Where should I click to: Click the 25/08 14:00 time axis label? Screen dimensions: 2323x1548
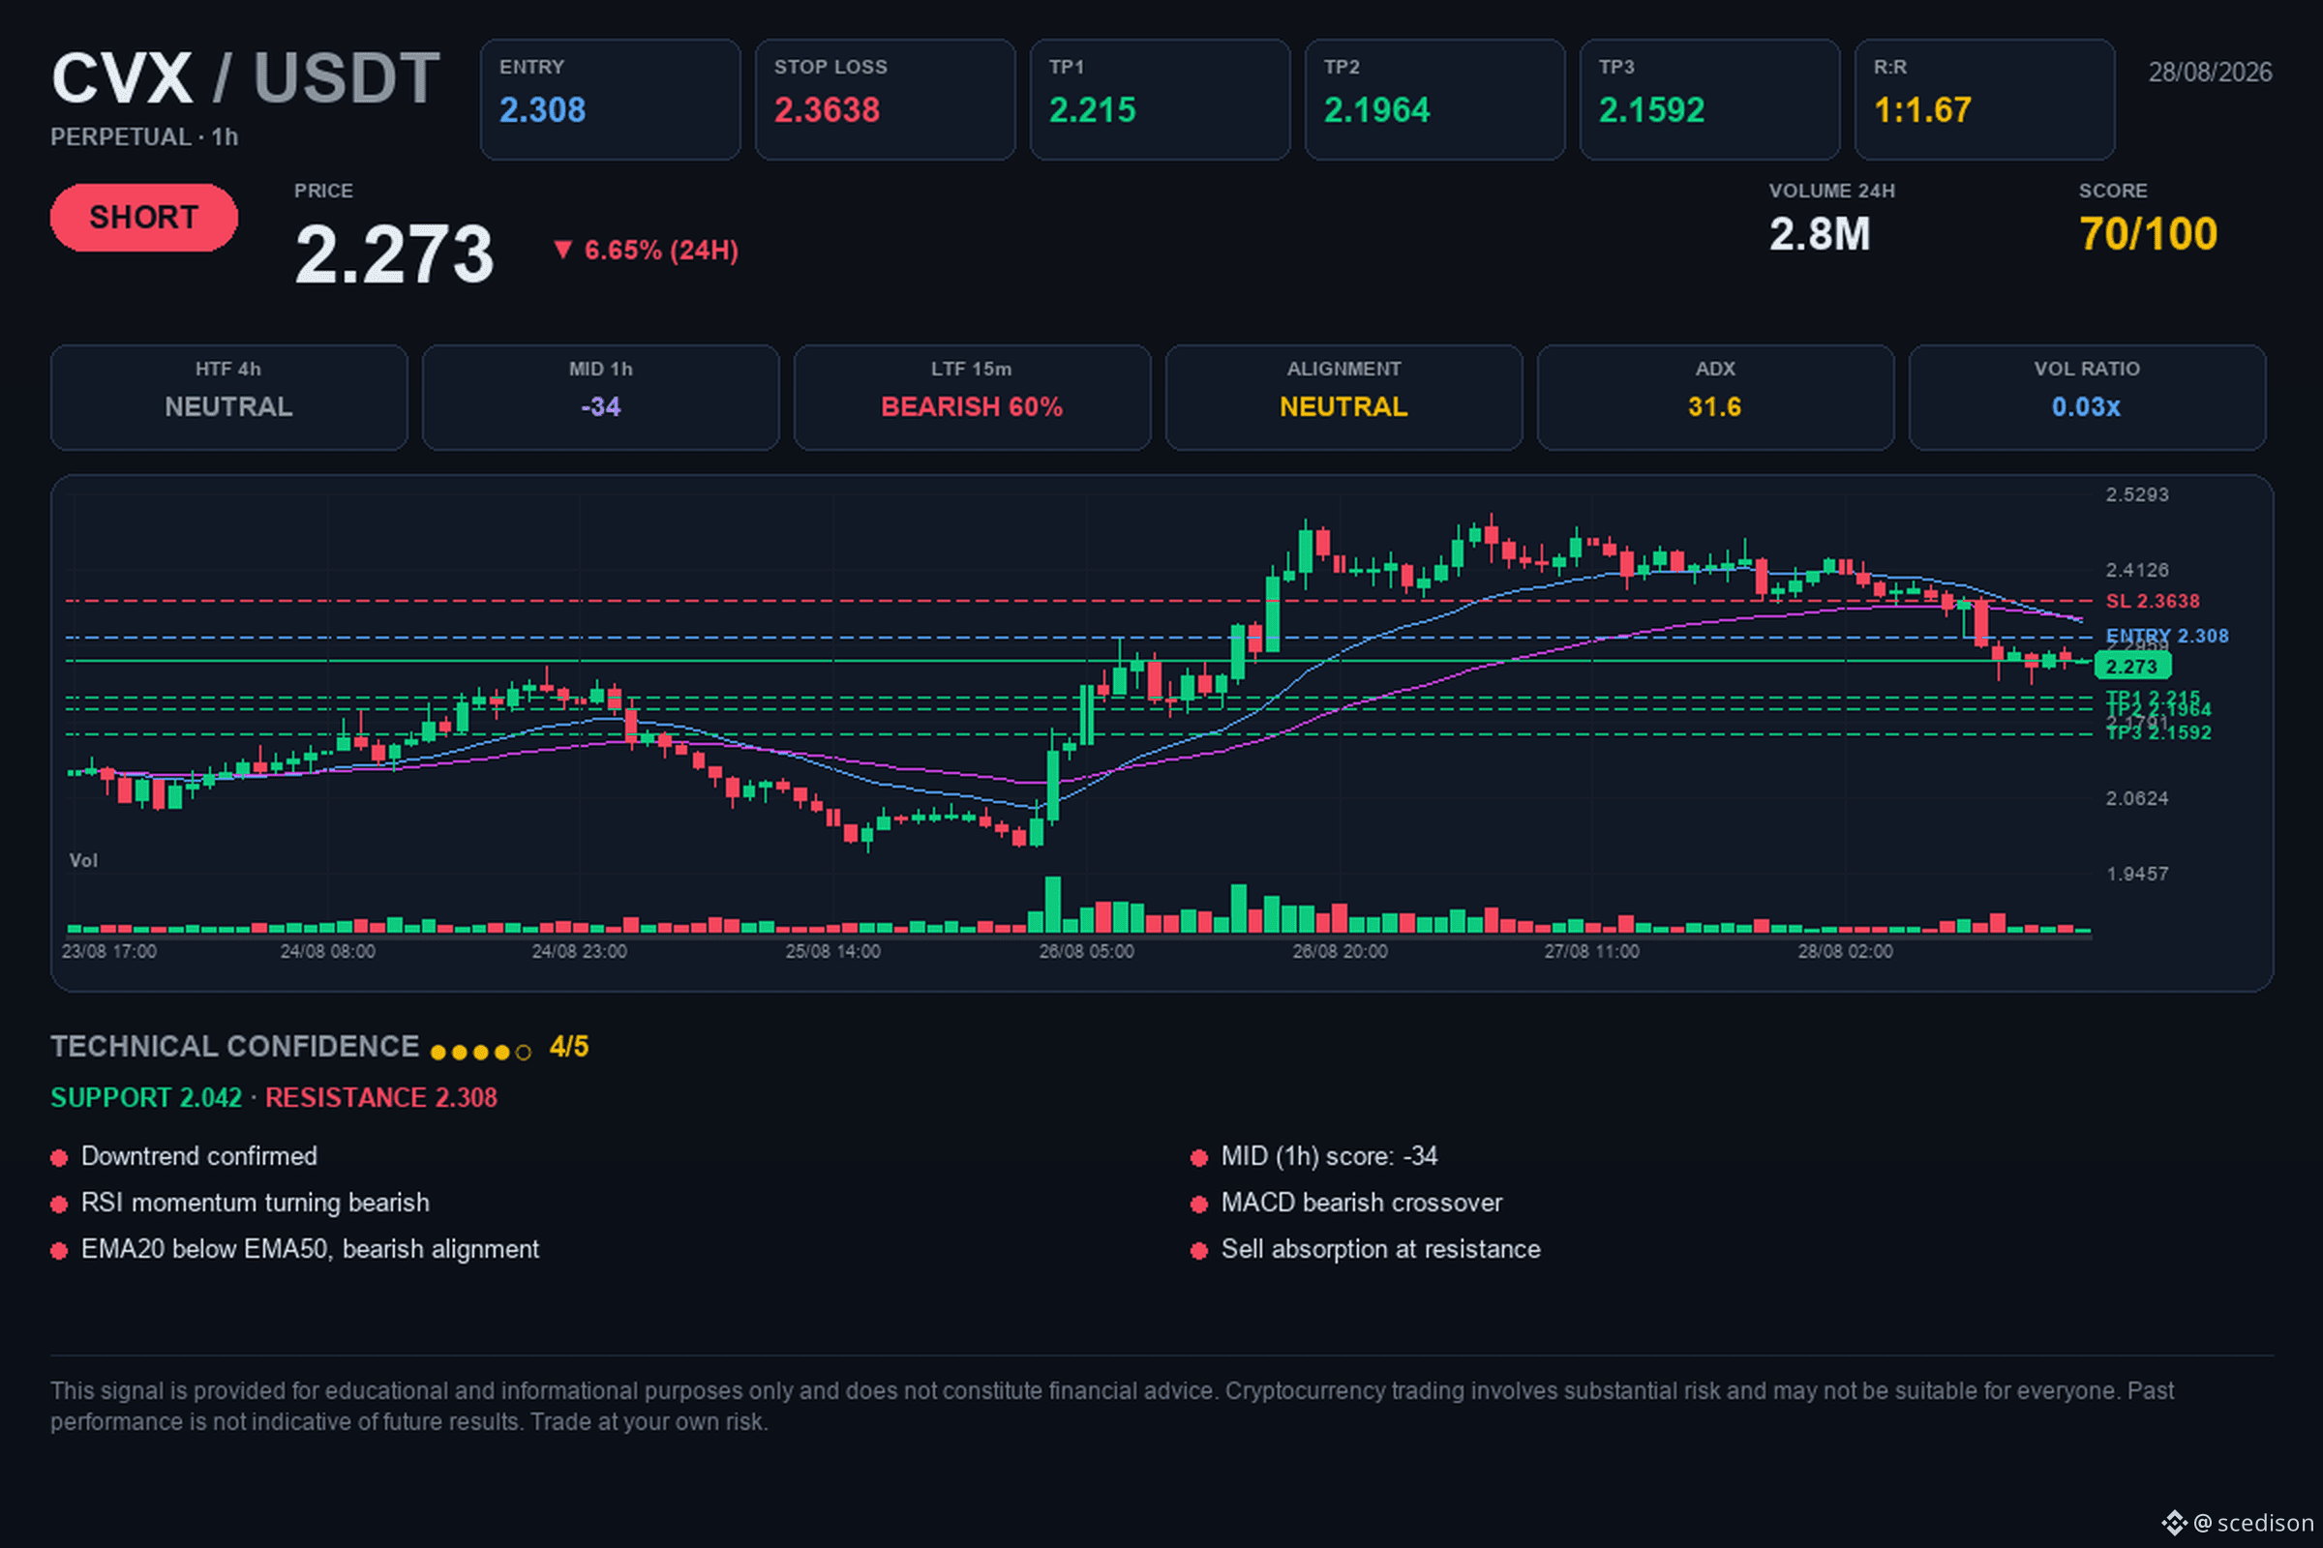pyautogui.click(x=832, y=952)
